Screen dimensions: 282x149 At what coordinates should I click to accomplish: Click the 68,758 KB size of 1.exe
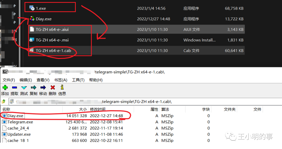[x=234, y=8]
